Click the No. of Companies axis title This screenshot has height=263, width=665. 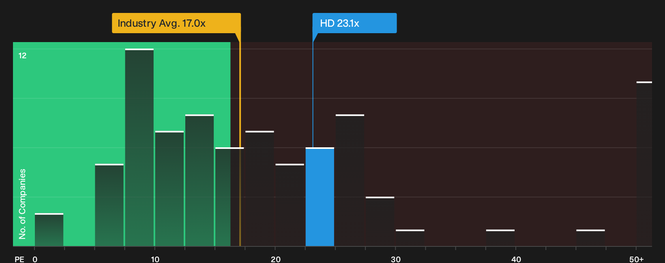point(22,204)
